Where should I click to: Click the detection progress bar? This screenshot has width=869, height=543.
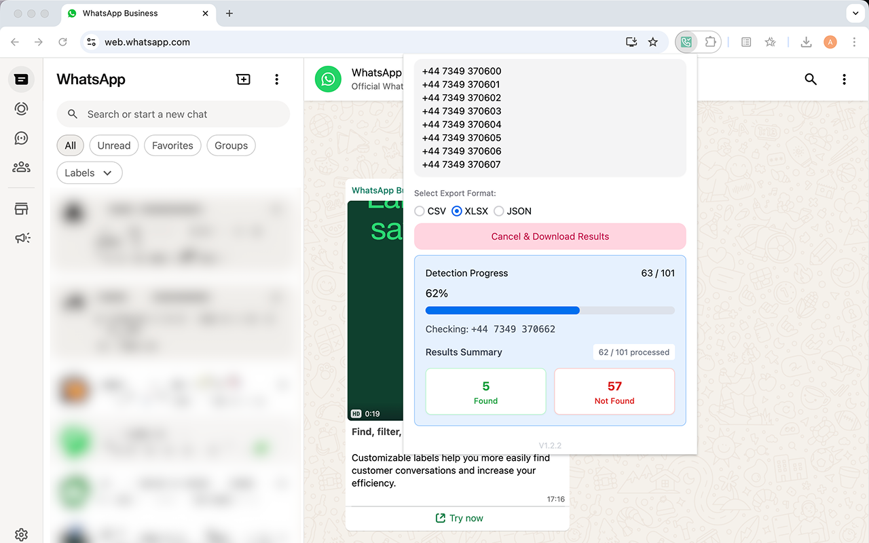click(550, 310)
